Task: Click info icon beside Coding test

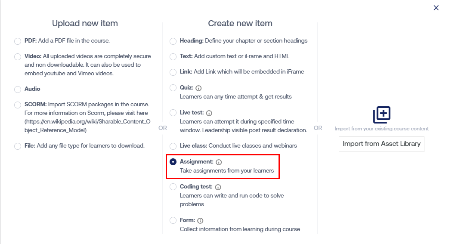Action: [x=218, y=187]
